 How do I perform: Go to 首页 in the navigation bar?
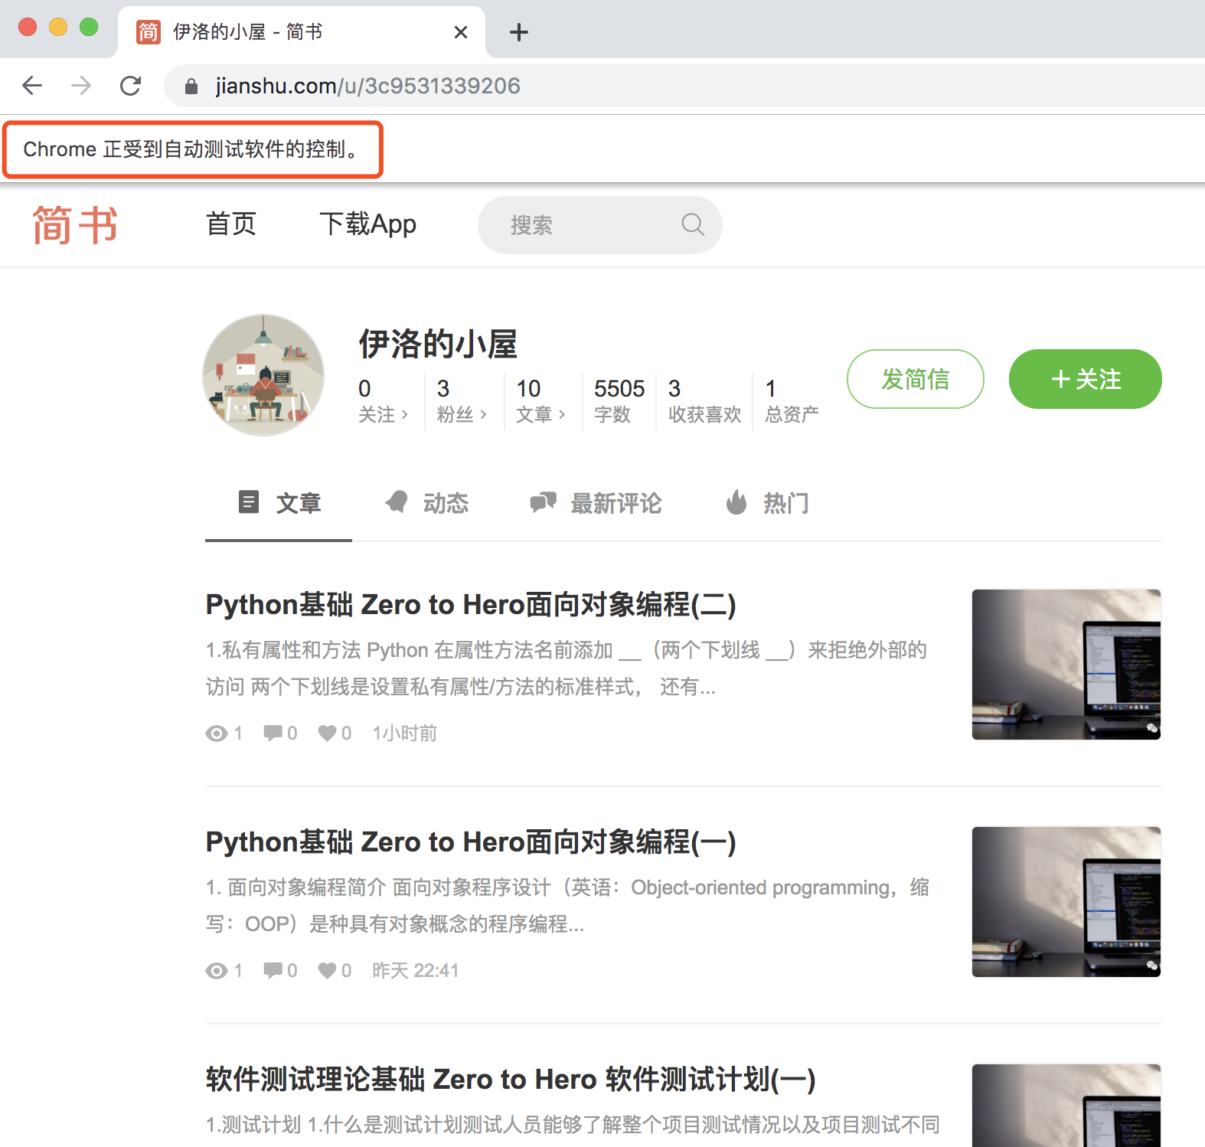tap(231, 224)
